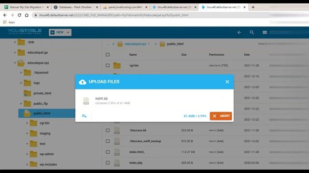Click the cgi-bin folder in tree
309x173 pixels.
44,123
